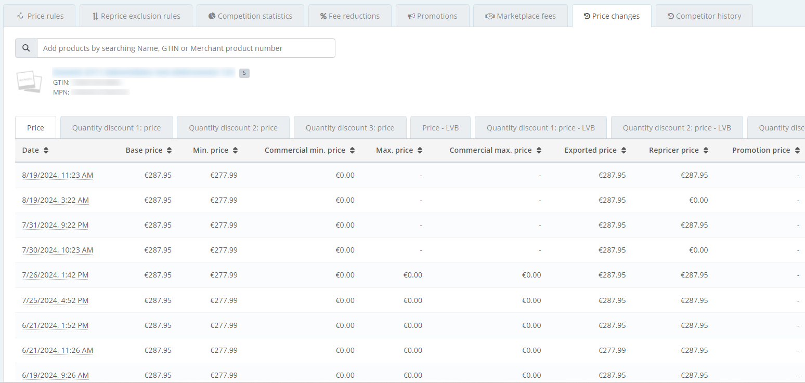Click the search magnifier icon button
The height and width of the screenshot is (383, 805).
tap(26, 48)
